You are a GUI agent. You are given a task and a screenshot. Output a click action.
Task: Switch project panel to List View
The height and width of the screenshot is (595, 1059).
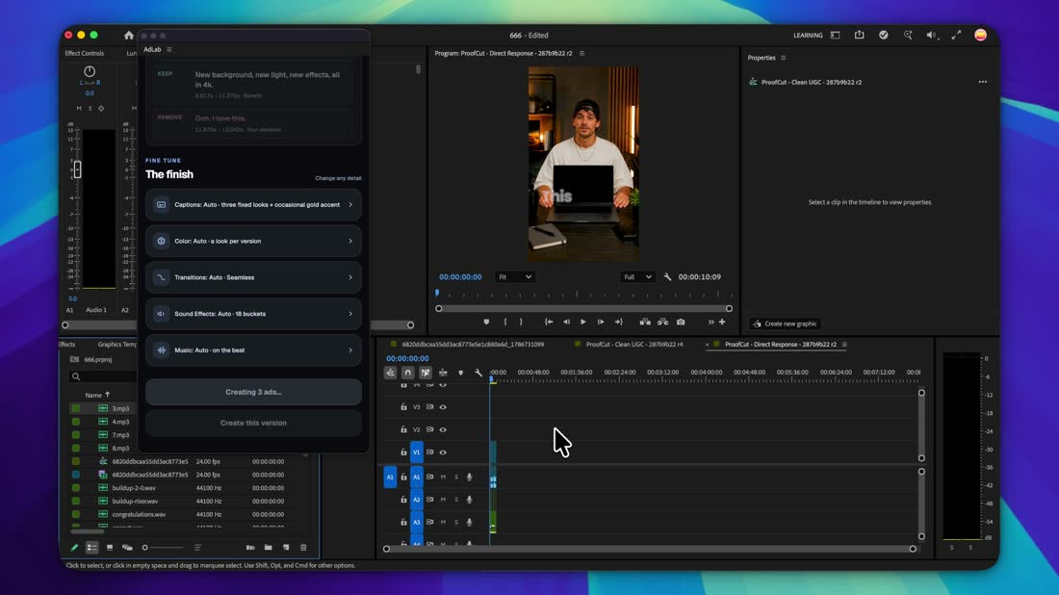[91, 548]
